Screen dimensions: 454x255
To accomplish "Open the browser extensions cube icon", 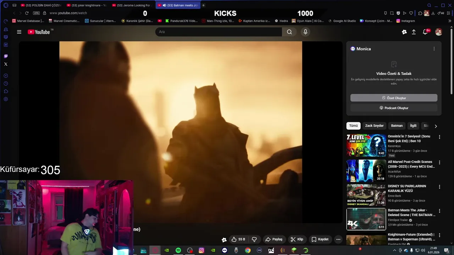I will 420,13.
